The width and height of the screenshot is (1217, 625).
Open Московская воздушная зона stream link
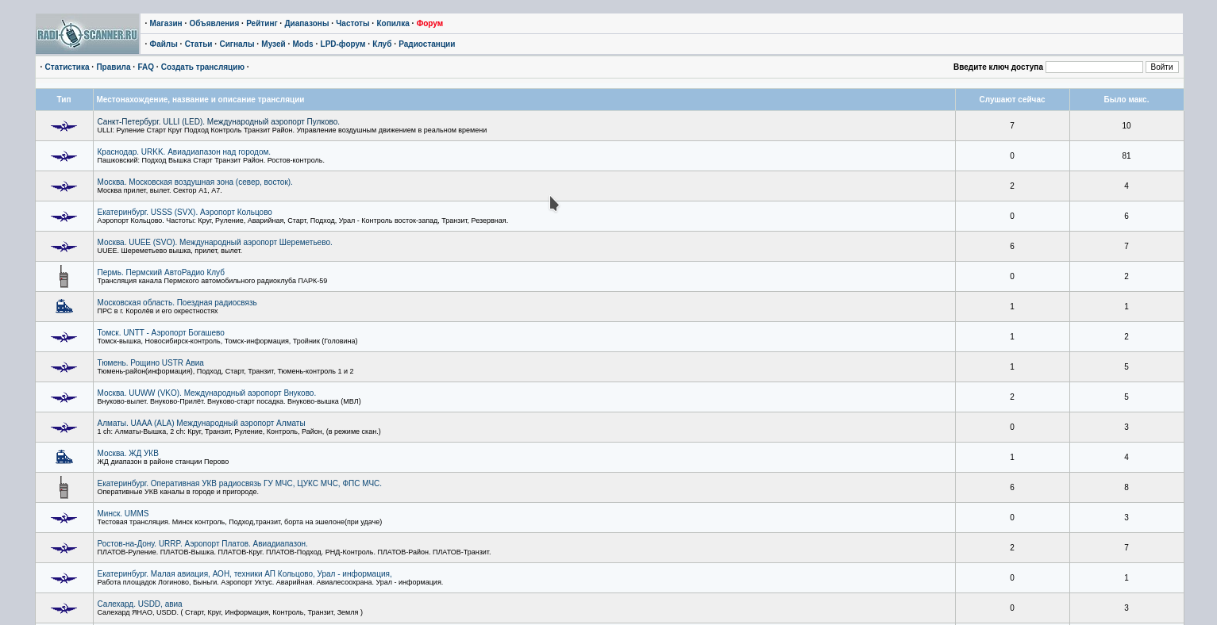(x=194, y=182)
